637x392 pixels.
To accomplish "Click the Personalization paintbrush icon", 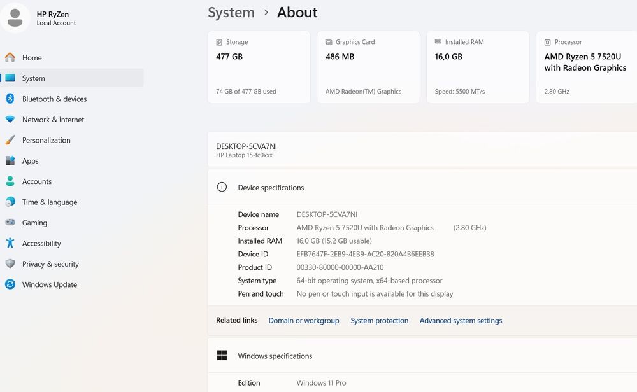I will pyautogui.click(x=10, y=140).
